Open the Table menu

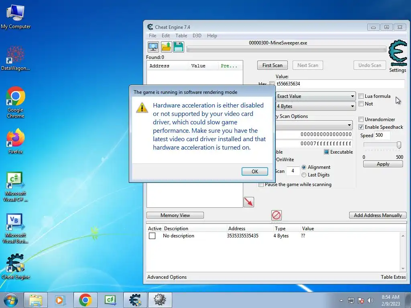(181, 36)
